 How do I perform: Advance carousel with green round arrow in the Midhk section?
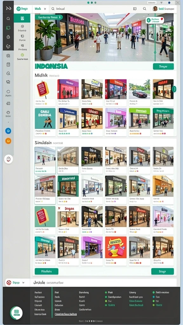pos(174,89)
